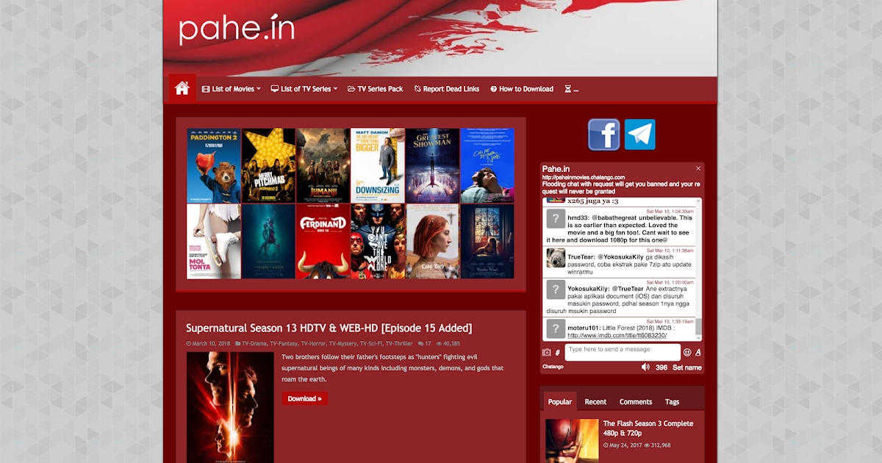This screenshot has width=882, height=463.
Task: Click the Chatango label link
Action: point(553,367)
